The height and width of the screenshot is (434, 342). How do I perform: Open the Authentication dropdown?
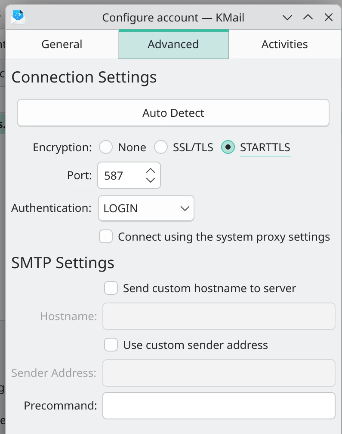(146, 208)
